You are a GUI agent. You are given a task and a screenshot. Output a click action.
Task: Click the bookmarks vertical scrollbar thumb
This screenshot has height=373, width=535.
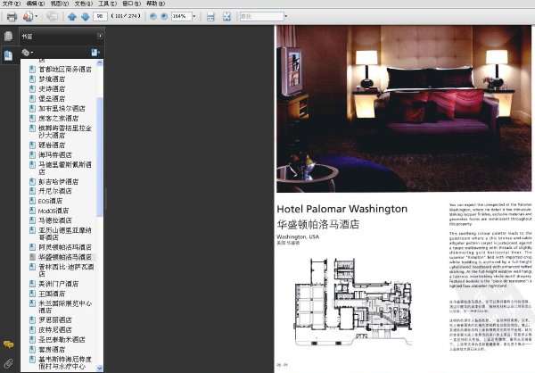(100, 157)
